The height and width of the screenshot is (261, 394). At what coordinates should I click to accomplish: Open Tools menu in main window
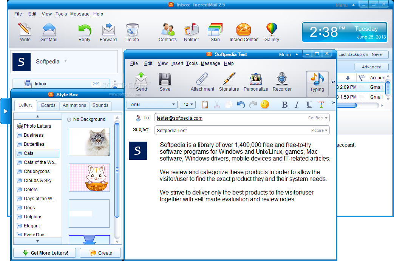[x=61, y=14]
